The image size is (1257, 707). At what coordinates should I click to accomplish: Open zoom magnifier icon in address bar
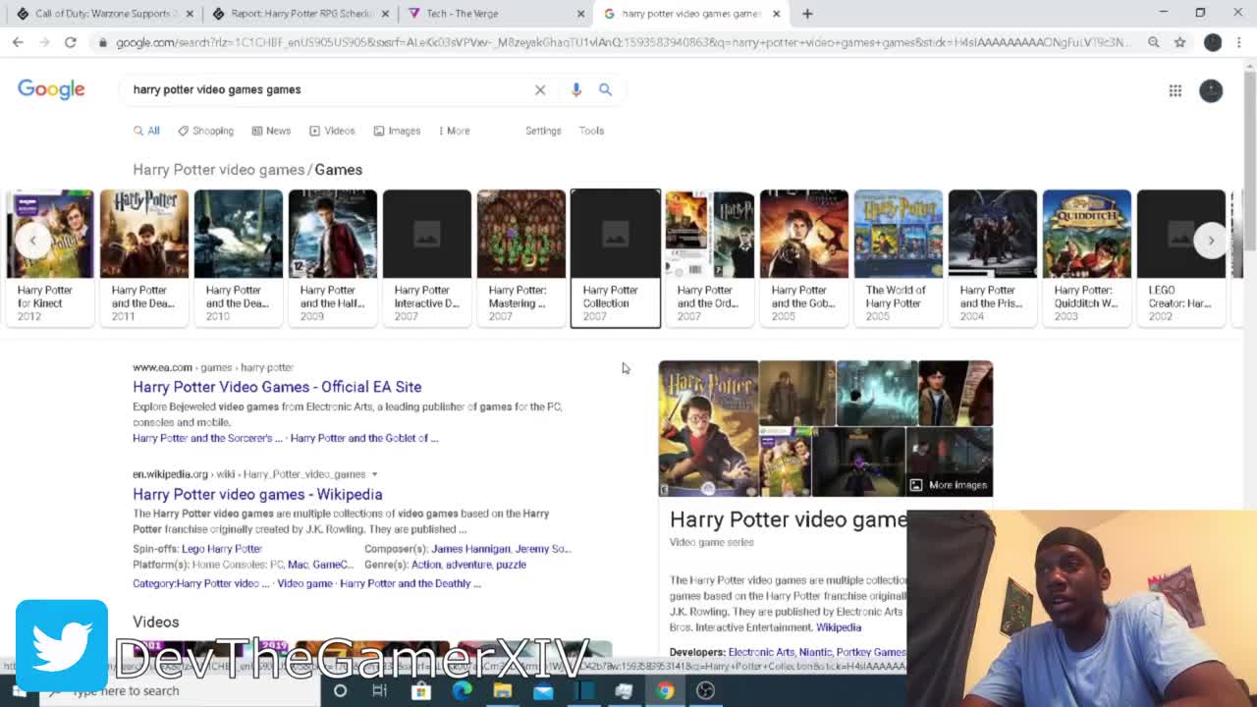(1153, 42)
